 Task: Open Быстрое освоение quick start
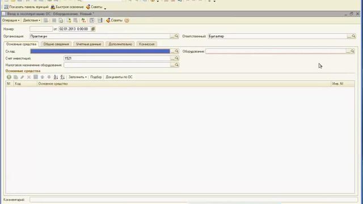(x=67, y=7)
